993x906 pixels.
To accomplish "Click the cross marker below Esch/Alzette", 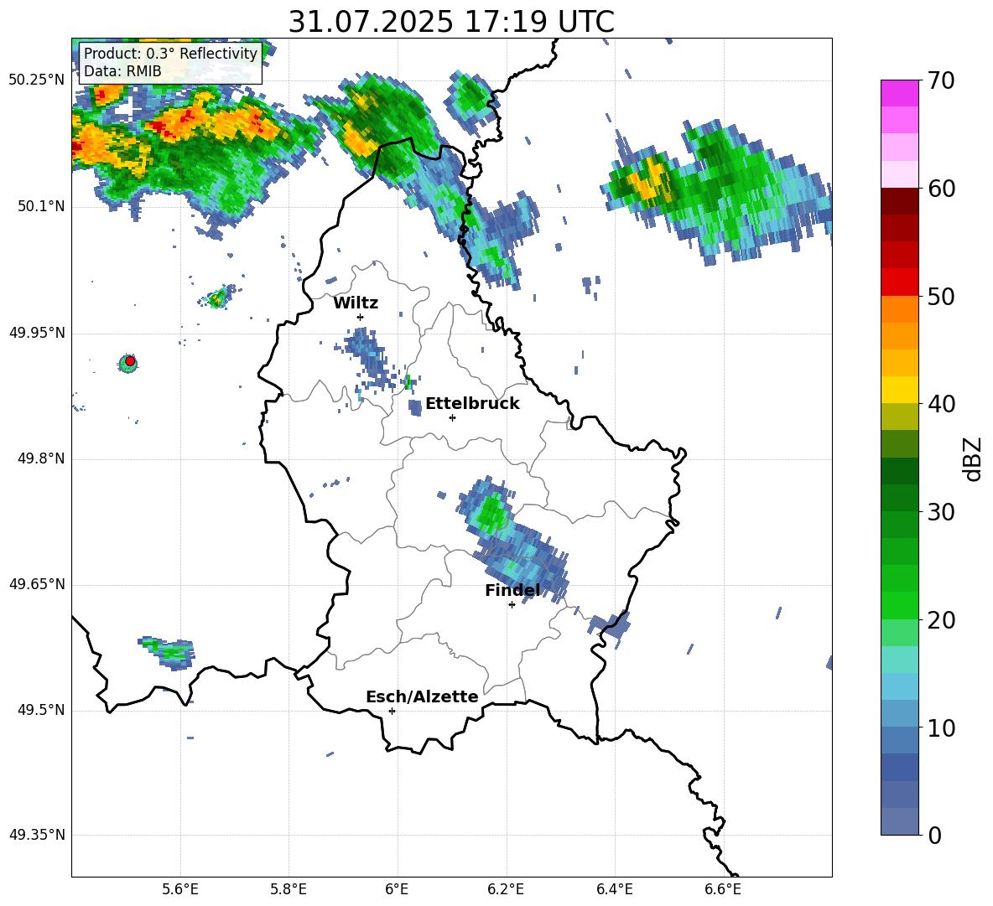I will (x=392, y=711).
